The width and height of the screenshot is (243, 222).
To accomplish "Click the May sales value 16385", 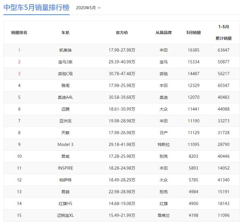I will click(193, 50).
